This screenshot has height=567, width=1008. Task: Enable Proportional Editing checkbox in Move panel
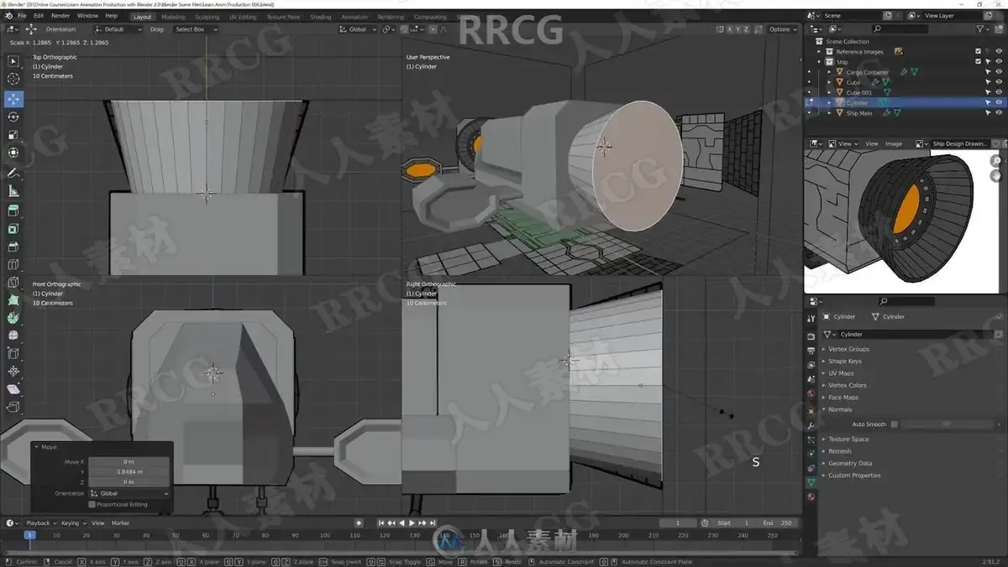pos(92,504)
